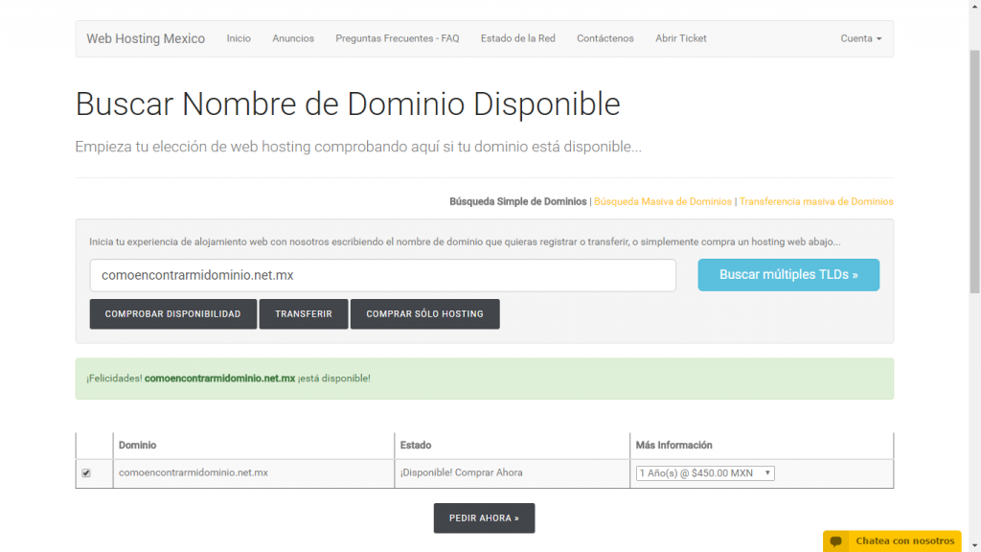Click the chat bubble icon
This screenshot has width=981, height=552.
pos(836,541)
